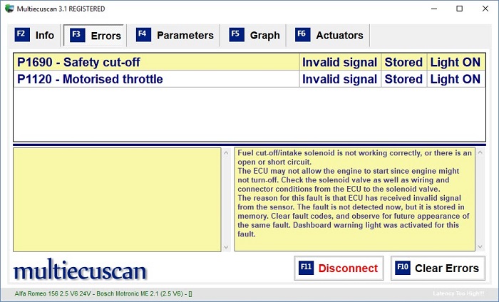Click the Latency Too High status message
Image resolution: width=499 pixels, height=302 pixels.
point(458,293)
